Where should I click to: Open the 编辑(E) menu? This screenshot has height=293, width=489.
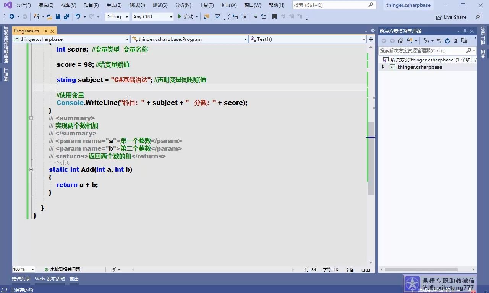click(46, 5)
